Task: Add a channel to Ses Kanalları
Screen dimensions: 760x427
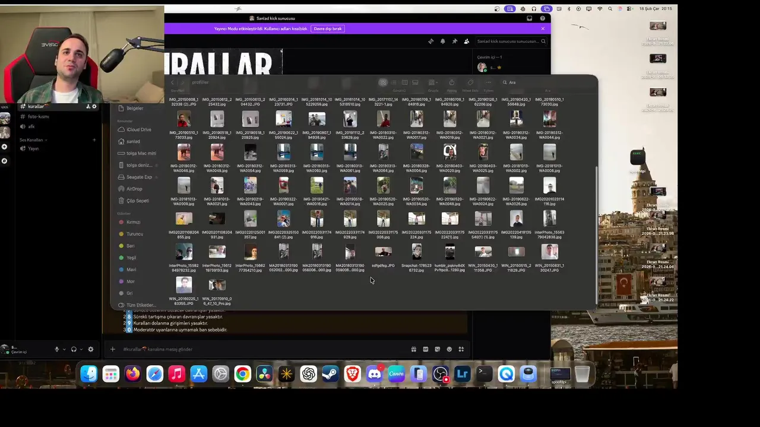Action: pos(94,140)
